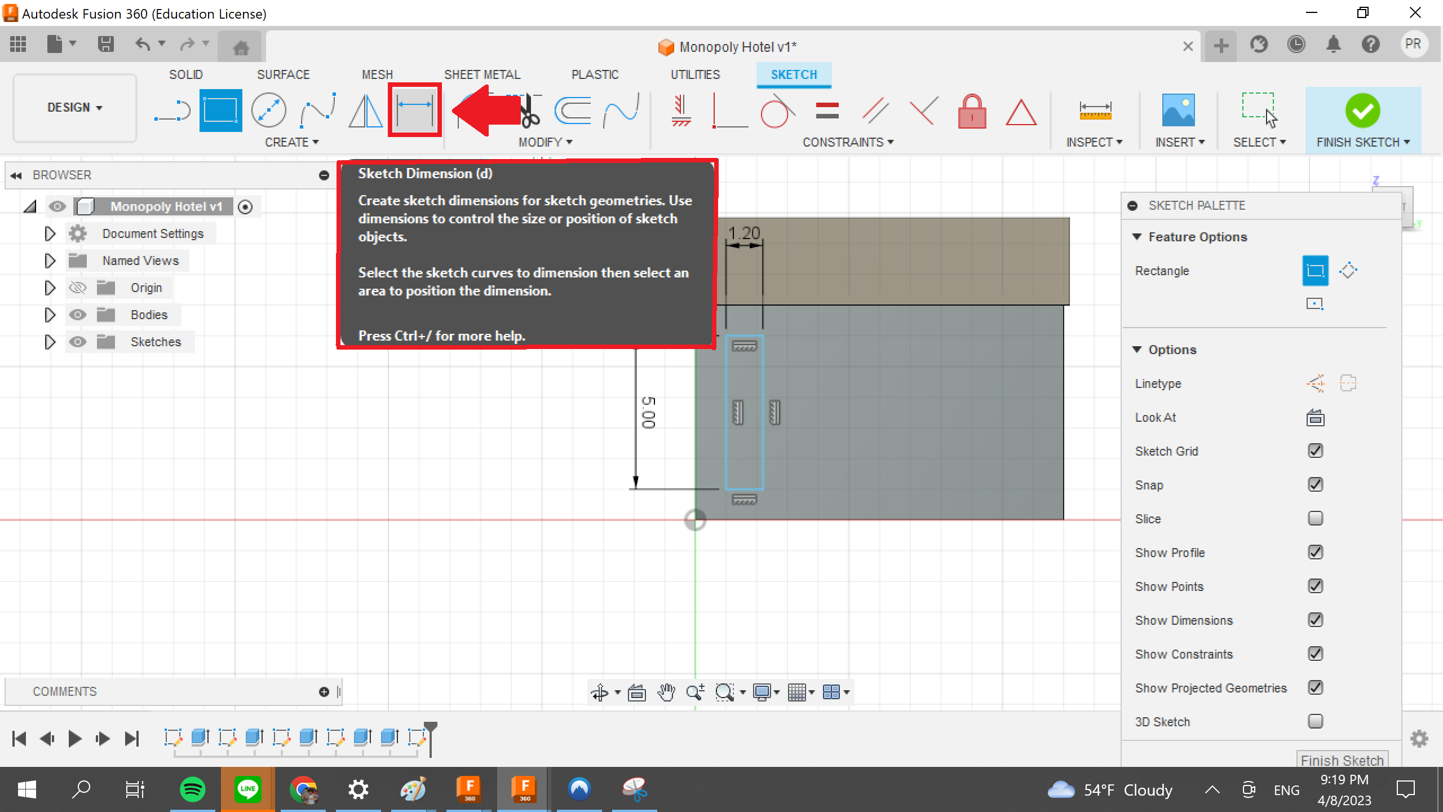Toggle the Slice checkbox on

tap(1316, 518)
